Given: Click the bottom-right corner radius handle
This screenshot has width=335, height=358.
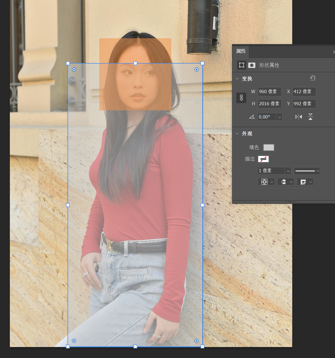Looking at the screenshot, I should tap(197, 341).
